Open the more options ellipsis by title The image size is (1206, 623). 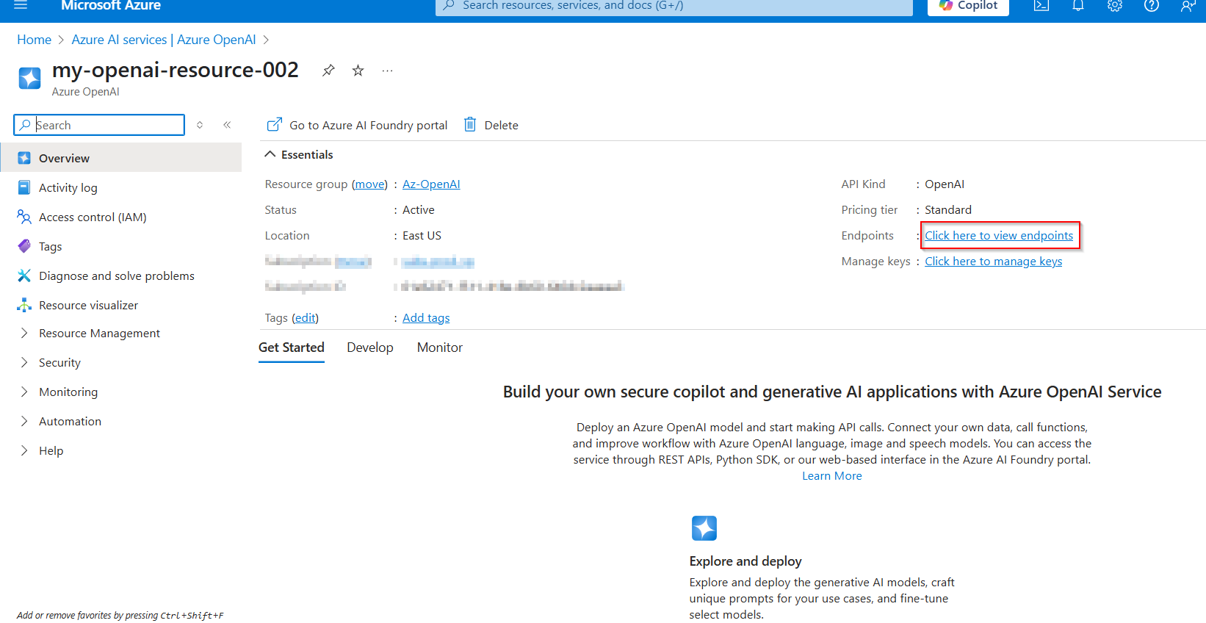point(387,71)
